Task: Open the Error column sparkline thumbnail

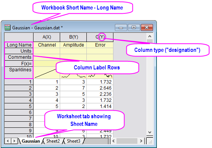Action: (100, 76)
